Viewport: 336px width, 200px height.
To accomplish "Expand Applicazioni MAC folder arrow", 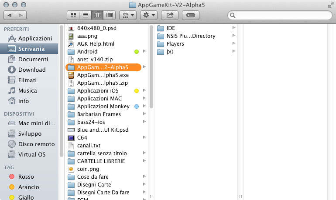I will (144, 98).
